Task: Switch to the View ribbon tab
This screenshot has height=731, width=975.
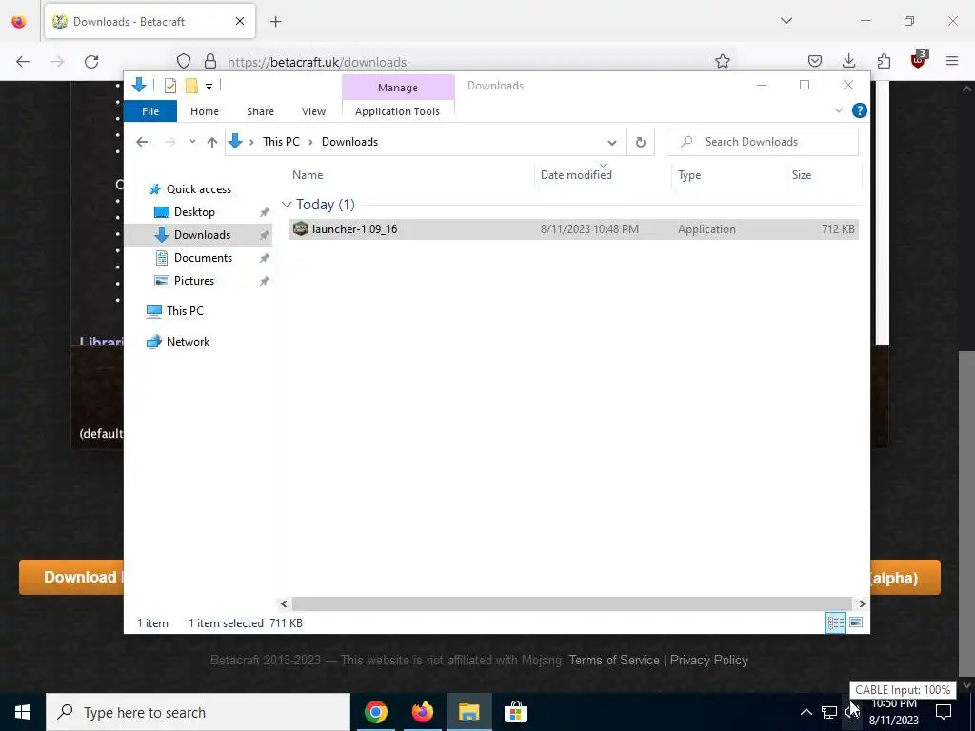Action: (x=313, y=111)
